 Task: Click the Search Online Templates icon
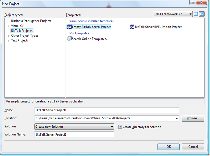tap(69, 39)
